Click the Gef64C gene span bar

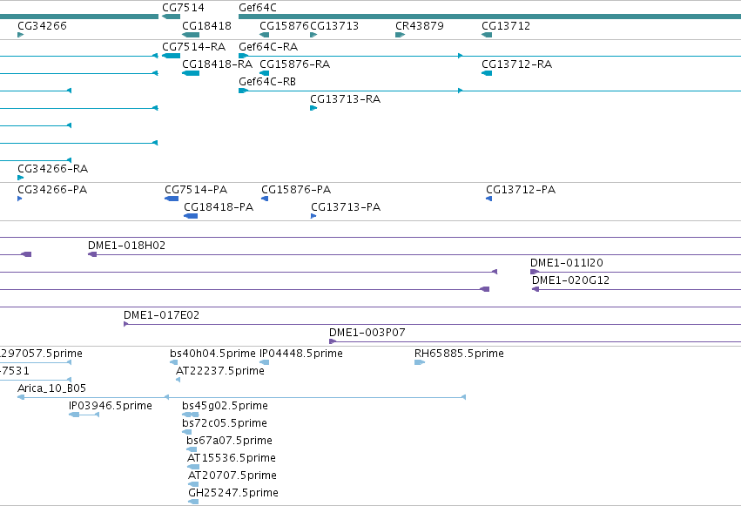(489, 17)
